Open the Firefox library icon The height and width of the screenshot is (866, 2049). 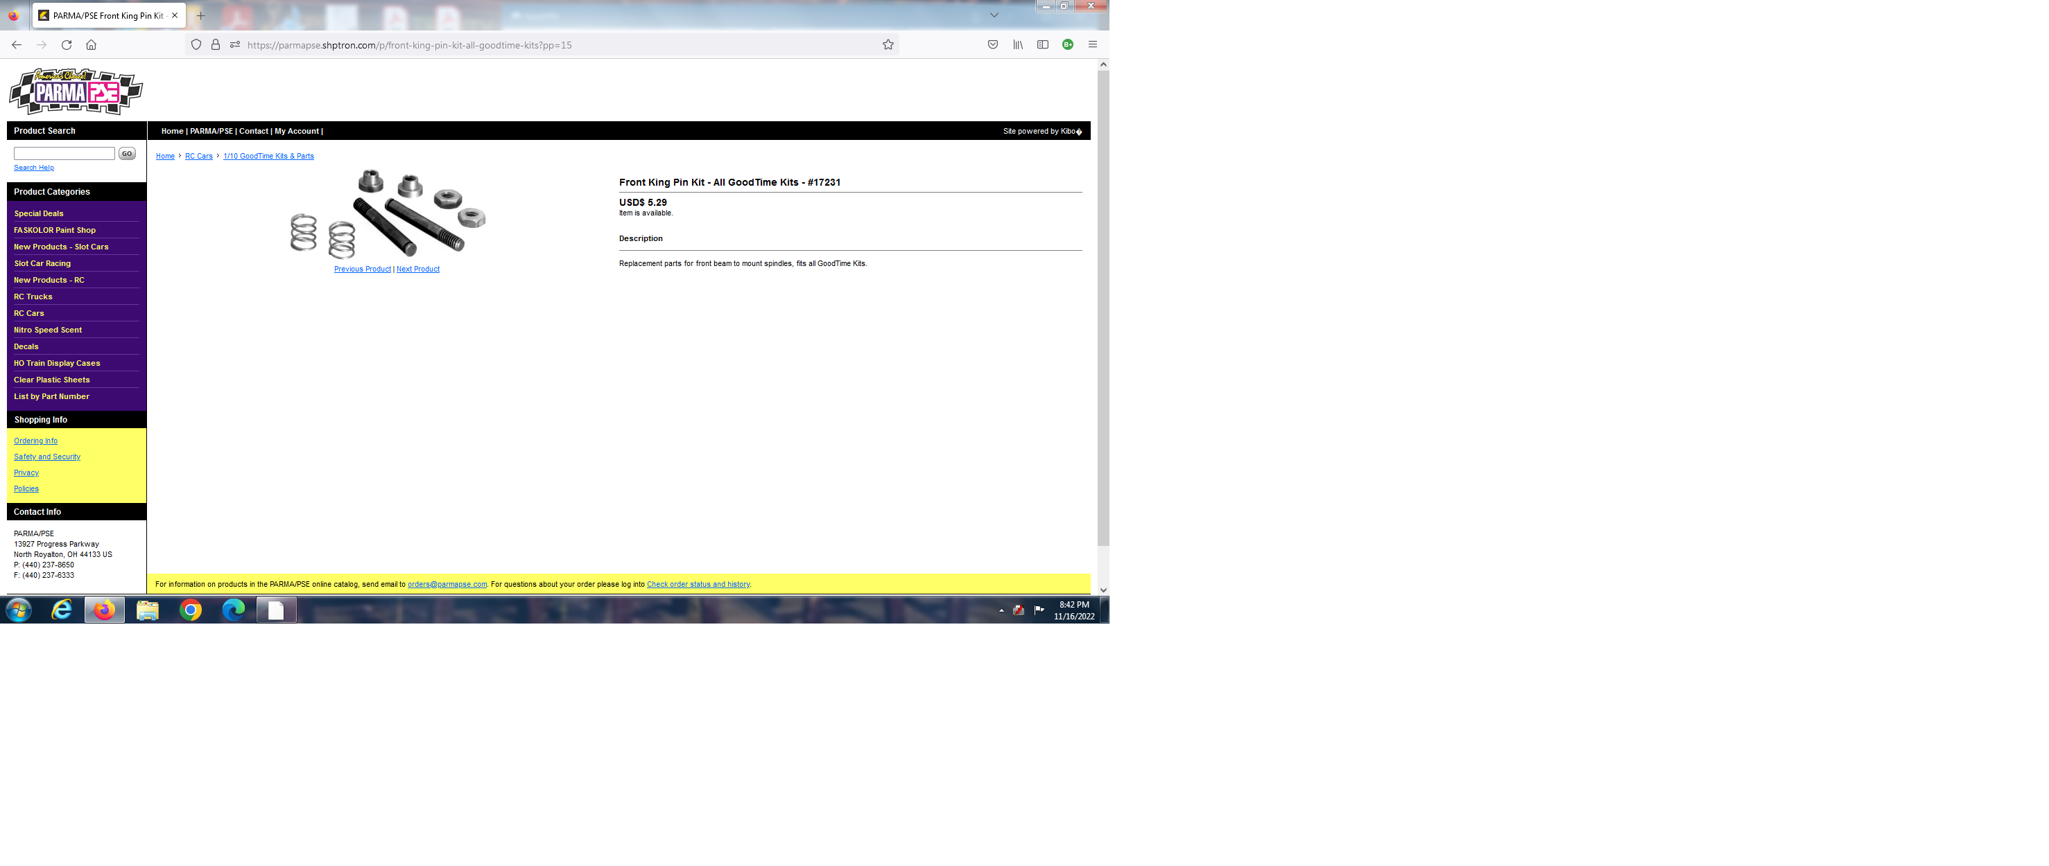[x=1018, y=44]
